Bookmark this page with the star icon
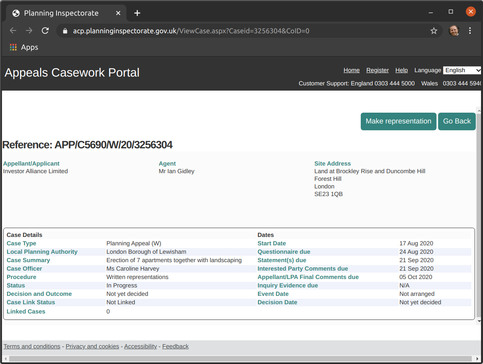 [434, 31]
